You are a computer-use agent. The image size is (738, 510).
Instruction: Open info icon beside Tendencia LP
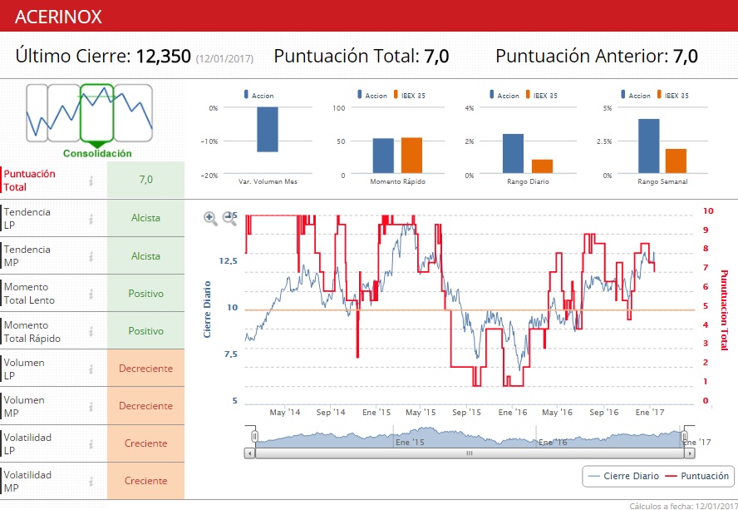[91, 219]
